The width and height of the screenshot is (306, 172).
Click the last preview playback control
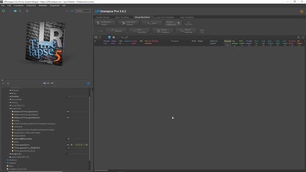tap(52, 83)
